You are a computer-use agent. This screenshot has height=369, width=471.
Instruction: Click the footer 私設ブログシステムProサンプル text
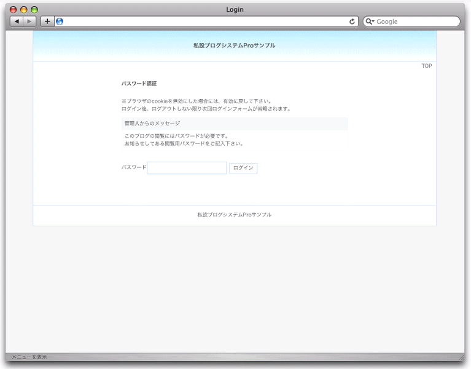coord(234,215)
